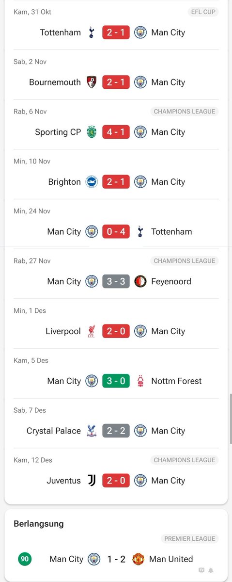Open the 0 - 4 Tottenham score badge

click(116, 232)
